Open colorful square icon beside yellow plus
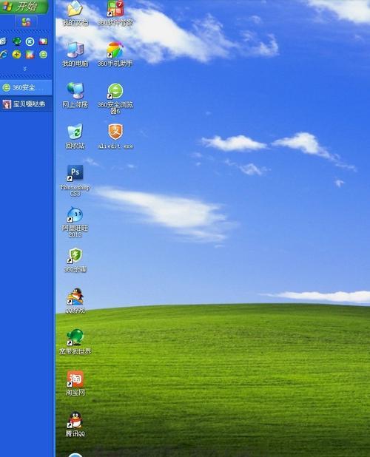 30,55
